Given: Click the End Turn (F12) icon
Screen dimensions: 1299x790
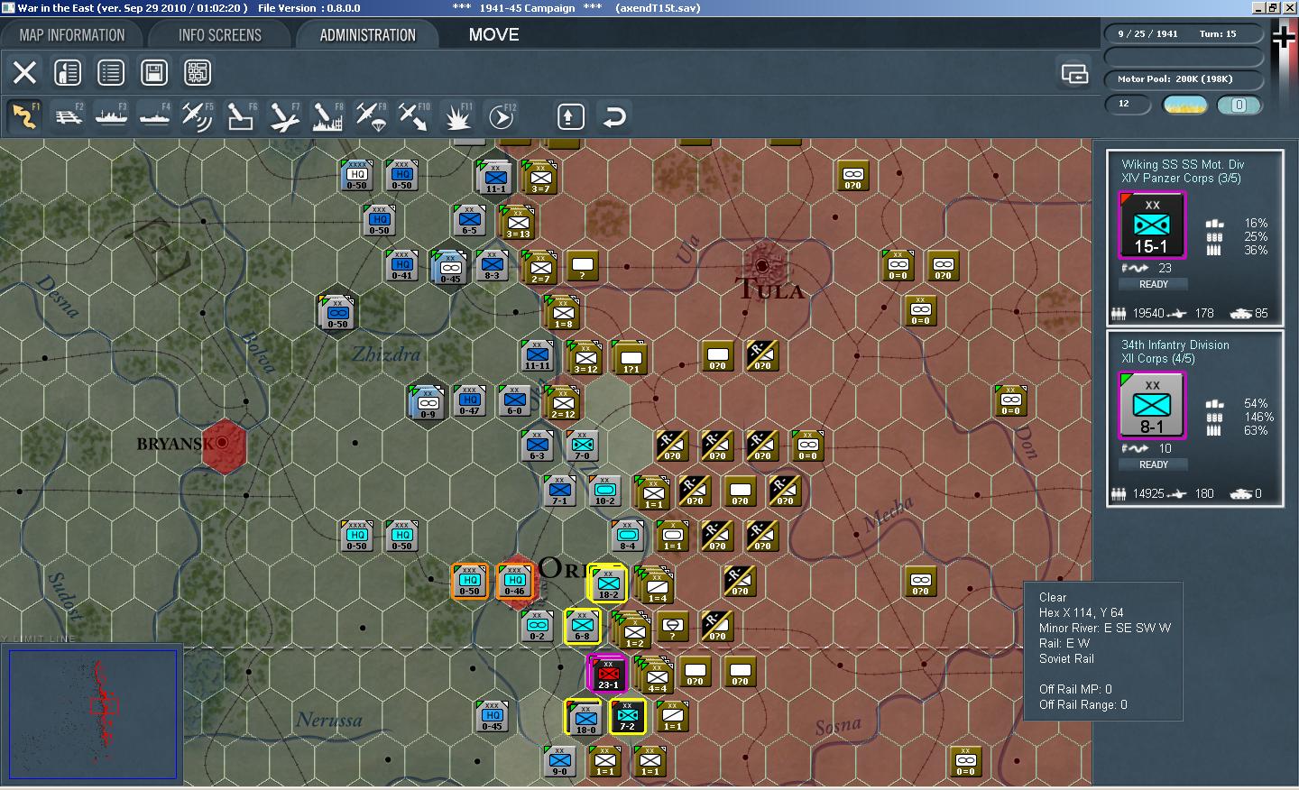Looking at the screenshot, I should [501, 116].
